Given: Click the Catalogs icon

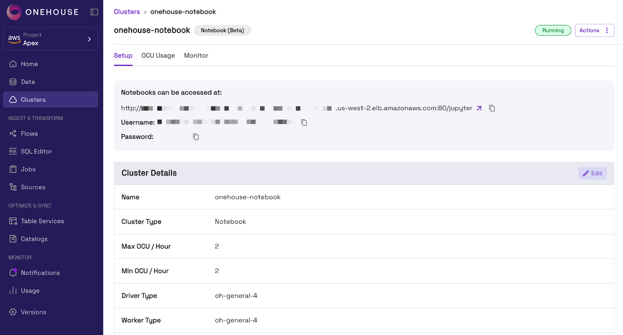Looking at the screenshot, I should [x=13, y=239].
